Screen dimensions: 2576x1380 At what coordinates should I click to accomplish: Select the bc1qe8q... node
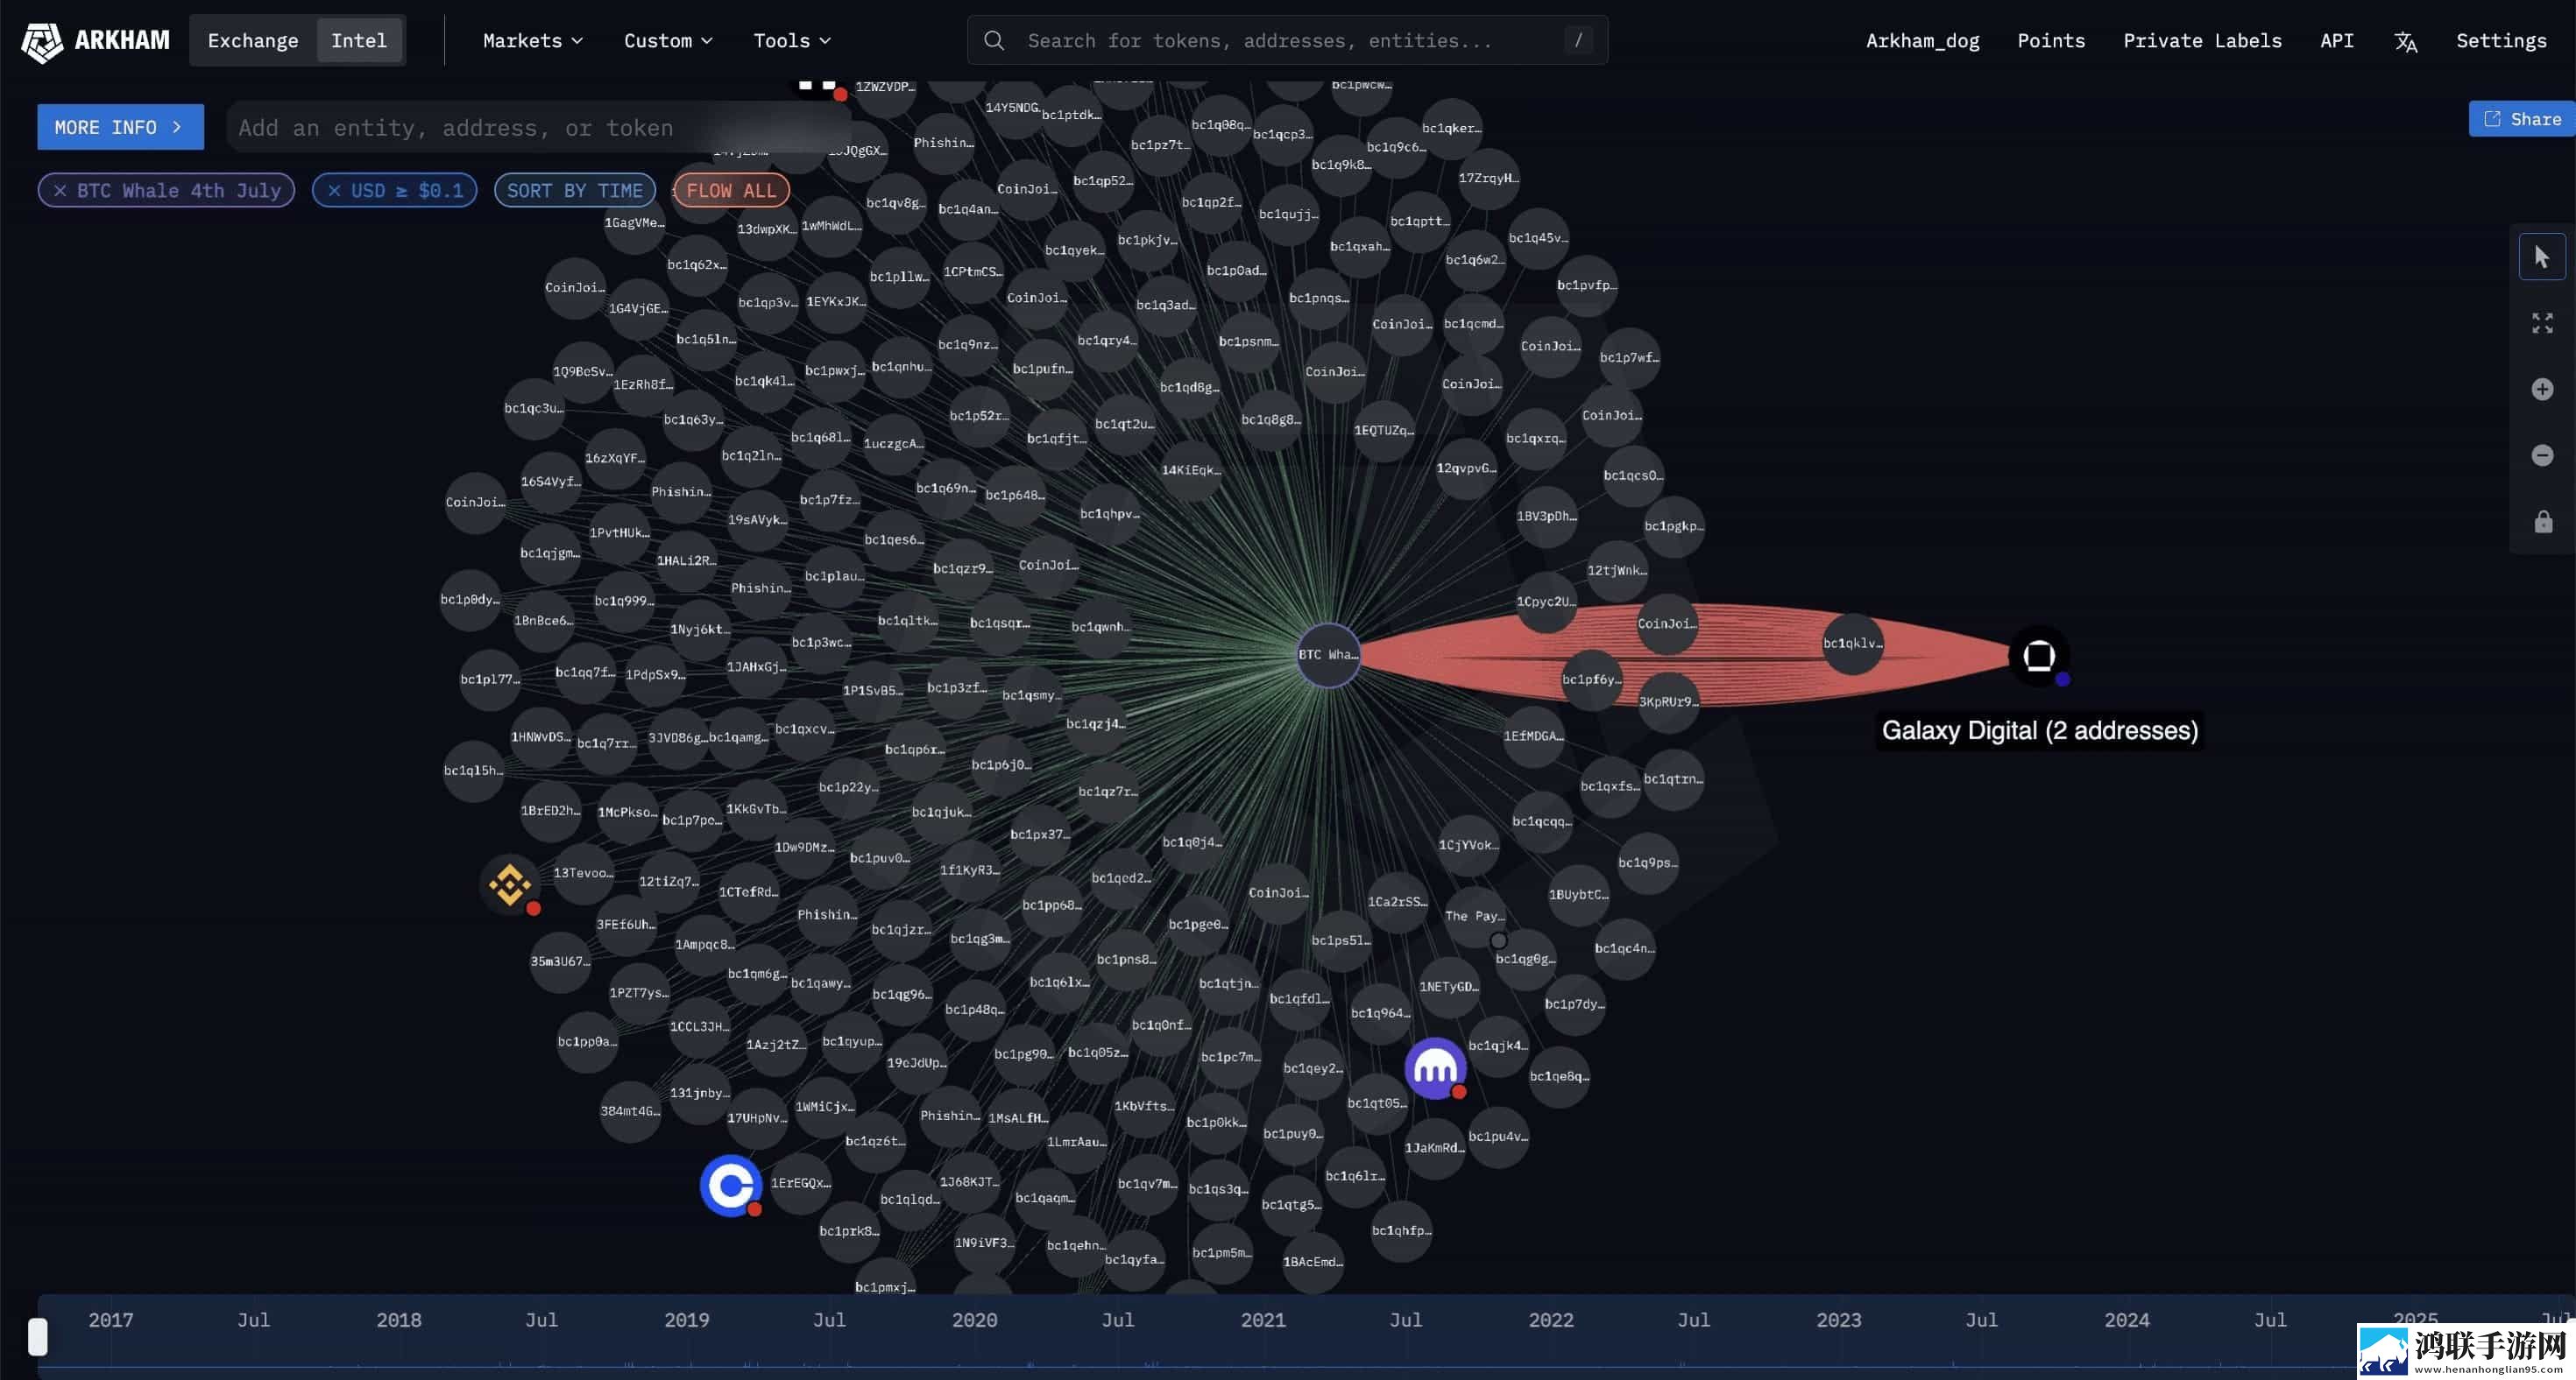click(x=1559, y=1076)
